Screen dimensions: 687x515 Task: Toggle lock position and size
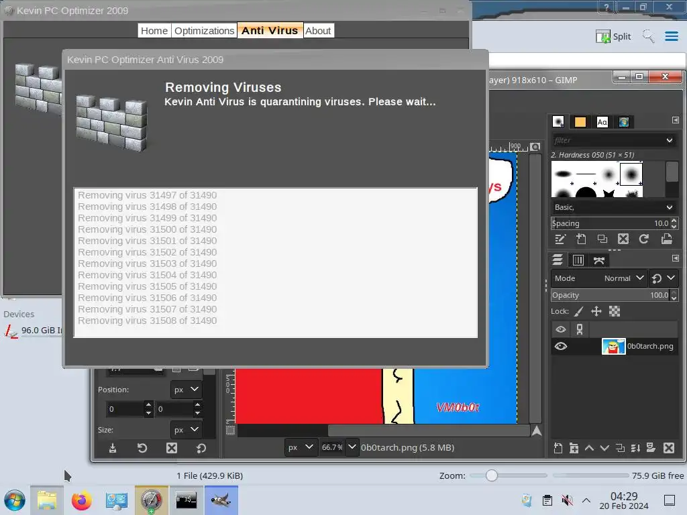coord(596,311)
